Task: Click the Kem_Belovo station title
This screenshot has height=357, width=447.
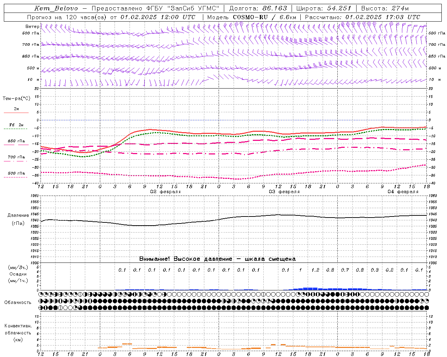Action: click(56, 8)
